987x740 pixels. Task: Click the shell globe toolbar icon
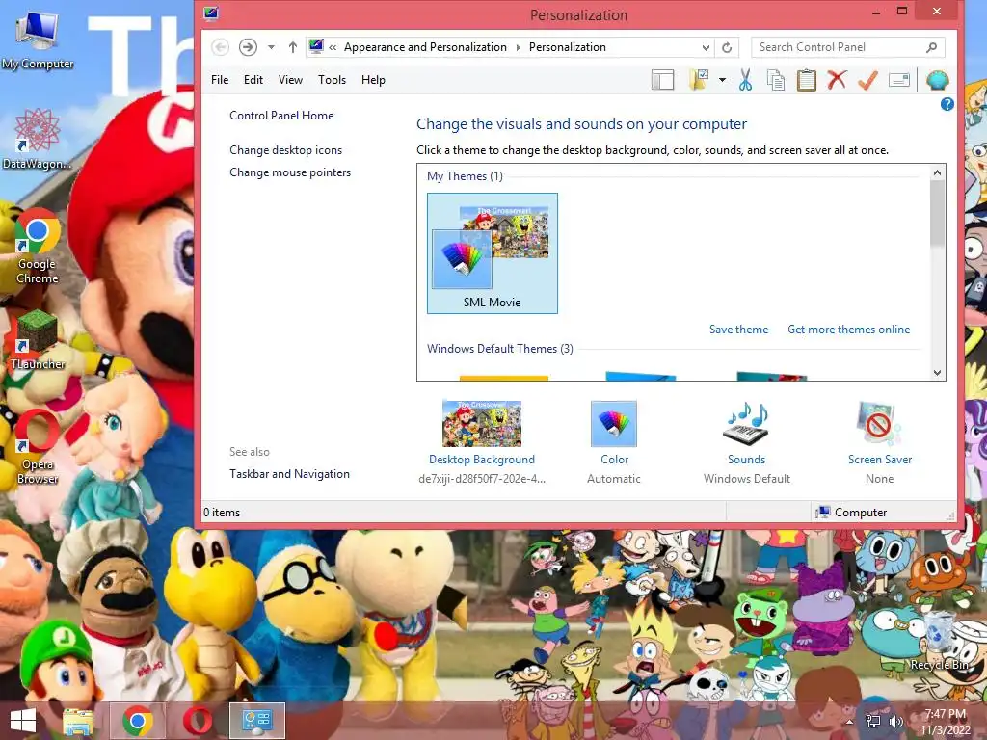click(938, 80)
